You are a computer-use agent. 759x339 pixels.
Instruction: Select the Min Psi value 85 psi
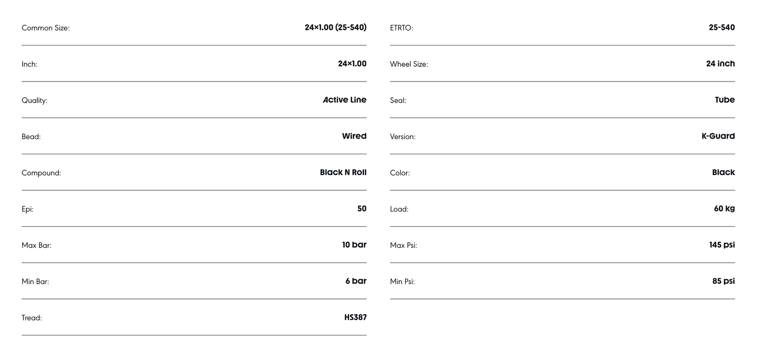click(x=724, y=281)
